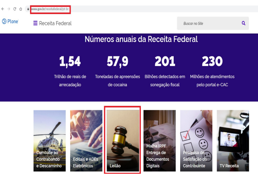Click the Trilhão de reais de arrecadação text
The width and height of the screenshot is (258, 183).
pos(70,80)
